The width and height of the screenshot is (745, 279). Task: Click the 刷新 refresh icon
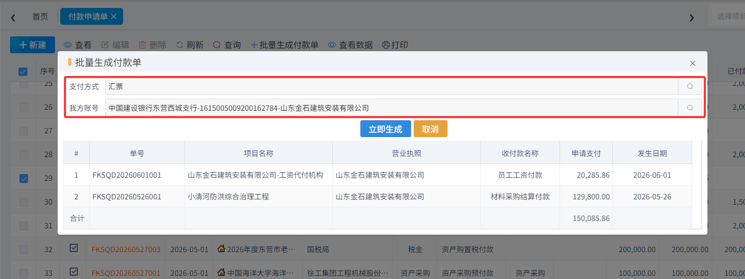coord(180,45)
